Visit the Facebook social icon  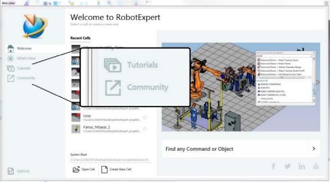[273, 166]
